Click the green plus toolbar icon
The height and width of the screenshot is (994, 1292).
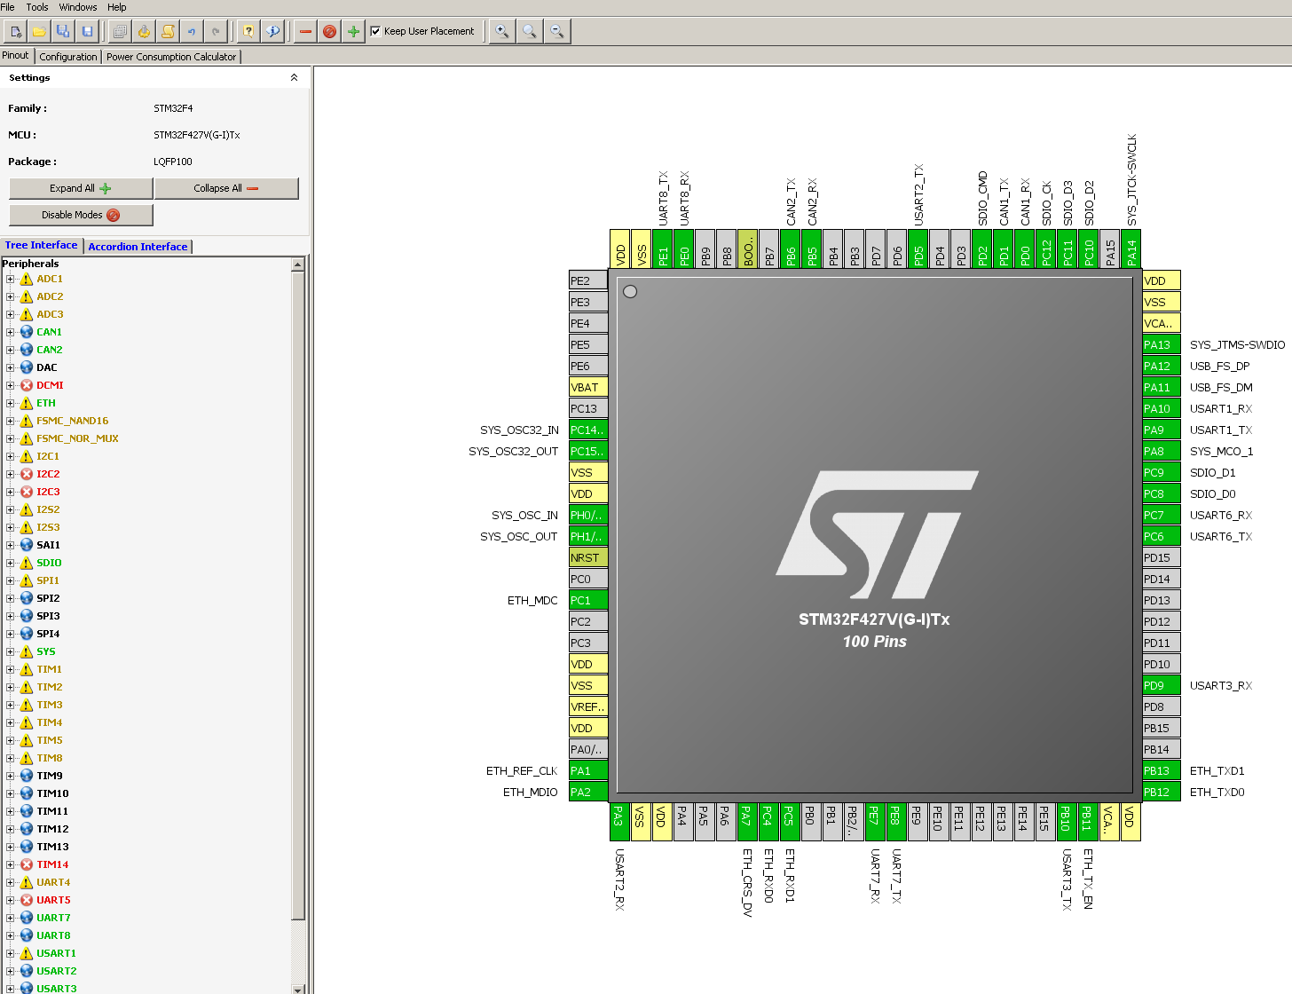click(x=353, y=31)
